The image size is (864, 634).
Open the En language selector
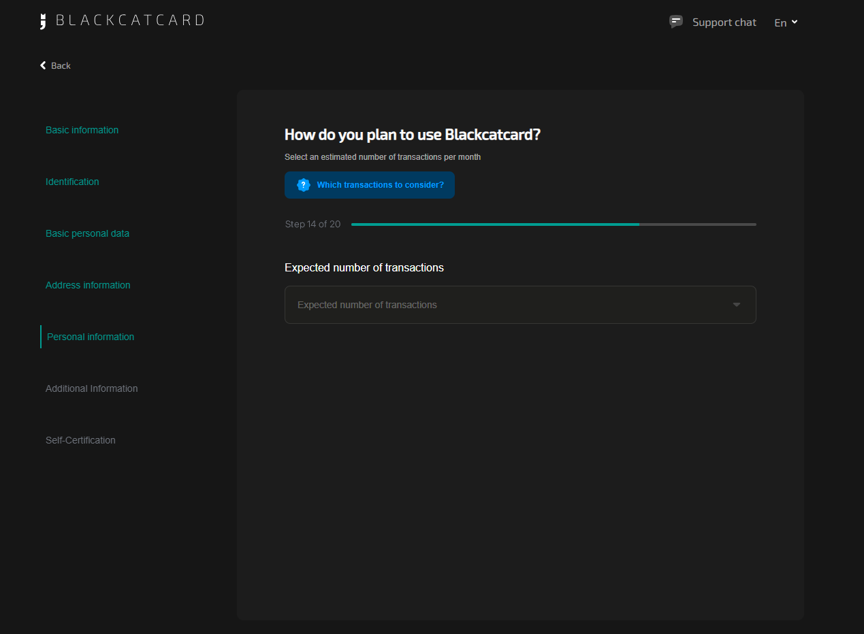point(786,22)
